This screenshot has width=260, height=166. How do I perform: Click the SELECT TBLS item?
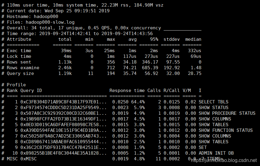click(213, 102)
